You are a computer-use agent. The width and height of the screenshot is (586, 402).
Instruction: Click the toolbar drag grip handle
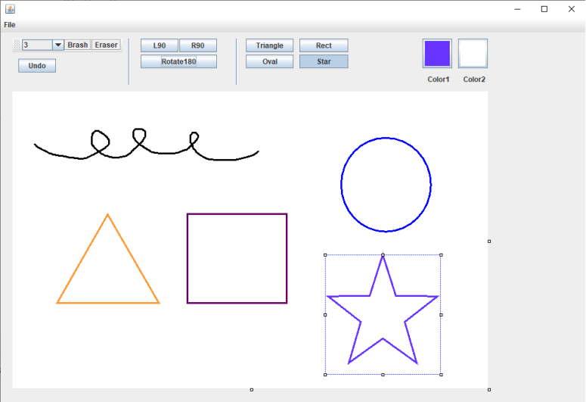click(17, 45)
